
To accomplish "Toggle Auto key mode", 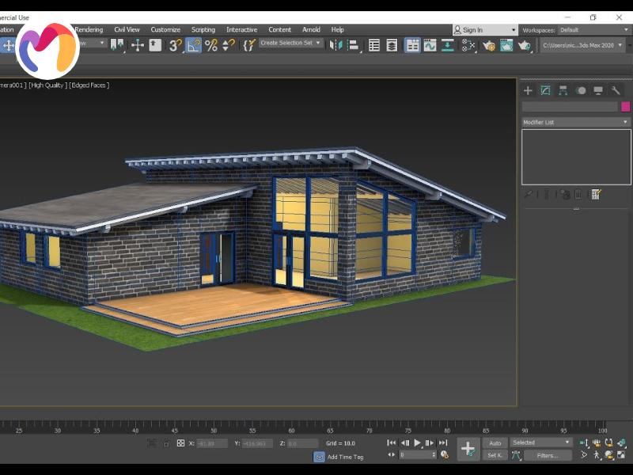I will pos(495,443).
